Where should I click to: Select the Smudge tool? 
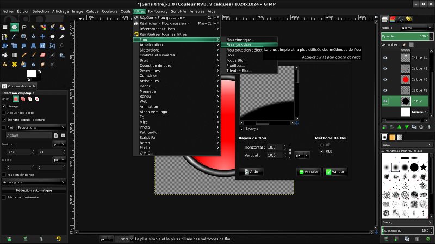(43, 65)
